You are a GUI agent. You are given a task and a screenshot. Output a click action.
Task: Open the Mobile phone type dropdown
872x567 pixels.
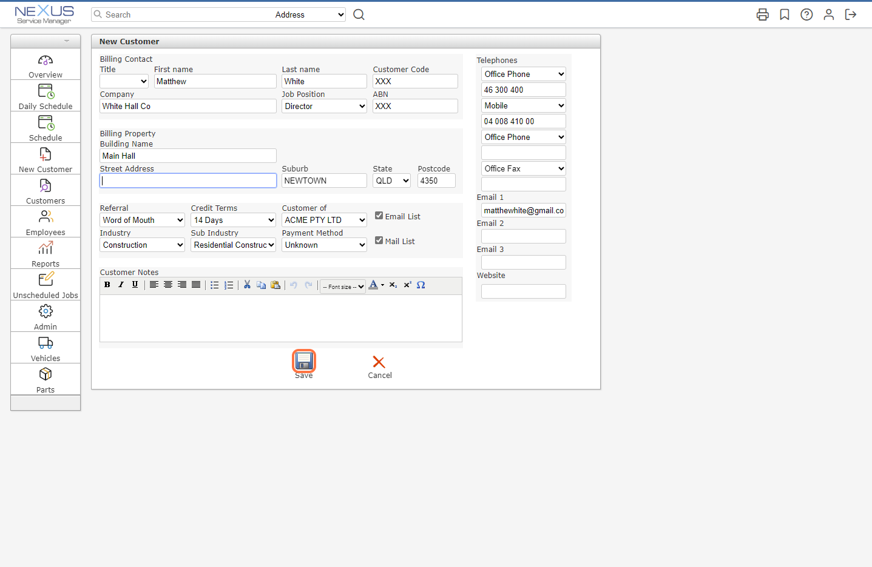tap(523, 105)
